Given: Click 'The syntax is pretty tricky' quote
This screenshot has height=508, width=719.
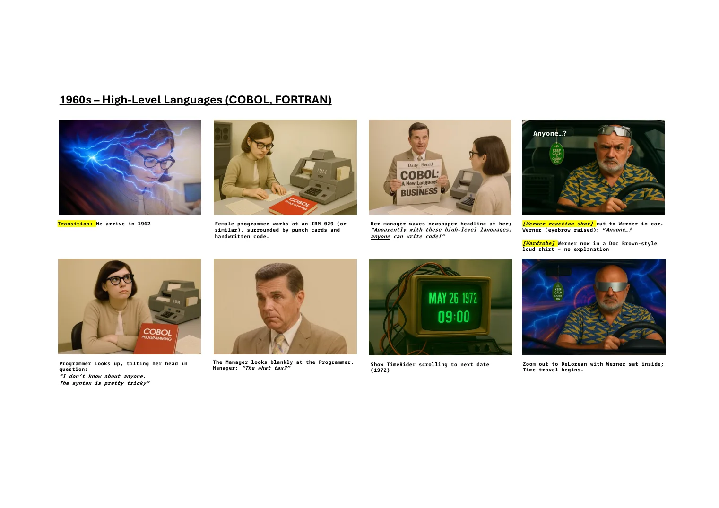Looking at the screenshot, I should (104, 383).
